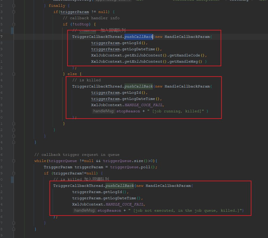268x238 pixels.
Task: Place cursor on the 'finally' keyword
Action: (57, 6)
